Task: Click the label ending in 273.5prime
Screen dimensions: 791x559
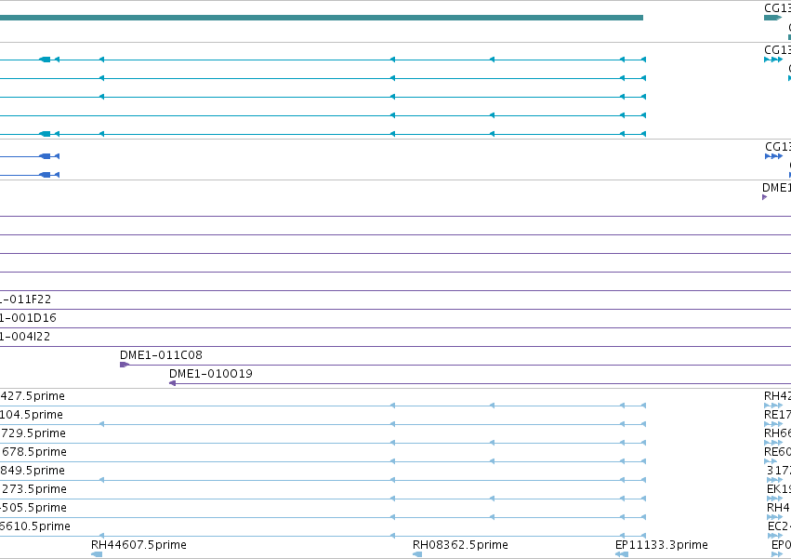Action: click(x=33, y=489)
